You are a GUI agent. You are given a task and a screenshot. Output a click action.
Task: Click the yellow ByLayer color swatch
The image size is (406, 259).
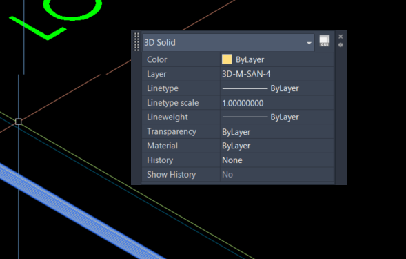227,59
